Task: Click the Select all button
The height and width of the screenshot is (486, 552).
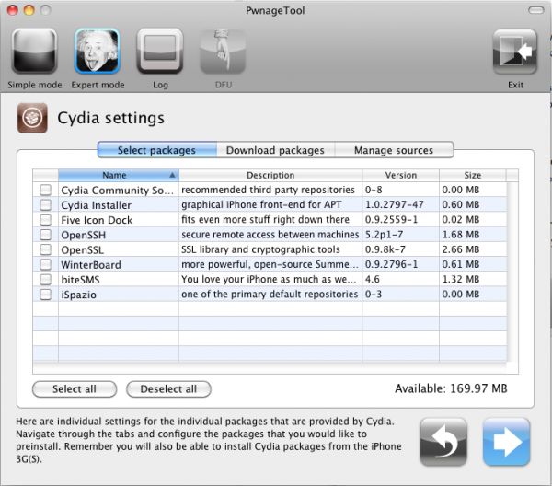Action: click(x=75, y=389)
